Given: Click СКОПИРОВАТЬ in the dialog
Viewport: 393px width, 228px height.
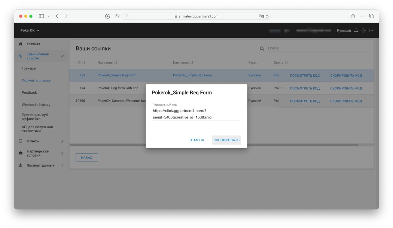Looking at the screenshot, I should [226, 140].
